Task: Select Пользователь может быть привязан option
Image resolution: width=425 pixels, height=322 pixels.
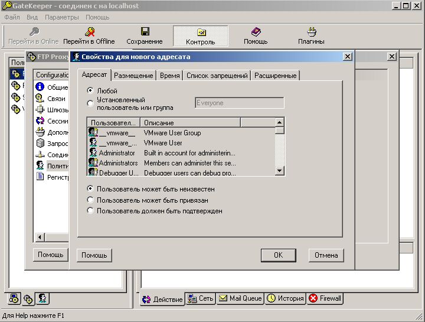Action: (x=90, y=200)
